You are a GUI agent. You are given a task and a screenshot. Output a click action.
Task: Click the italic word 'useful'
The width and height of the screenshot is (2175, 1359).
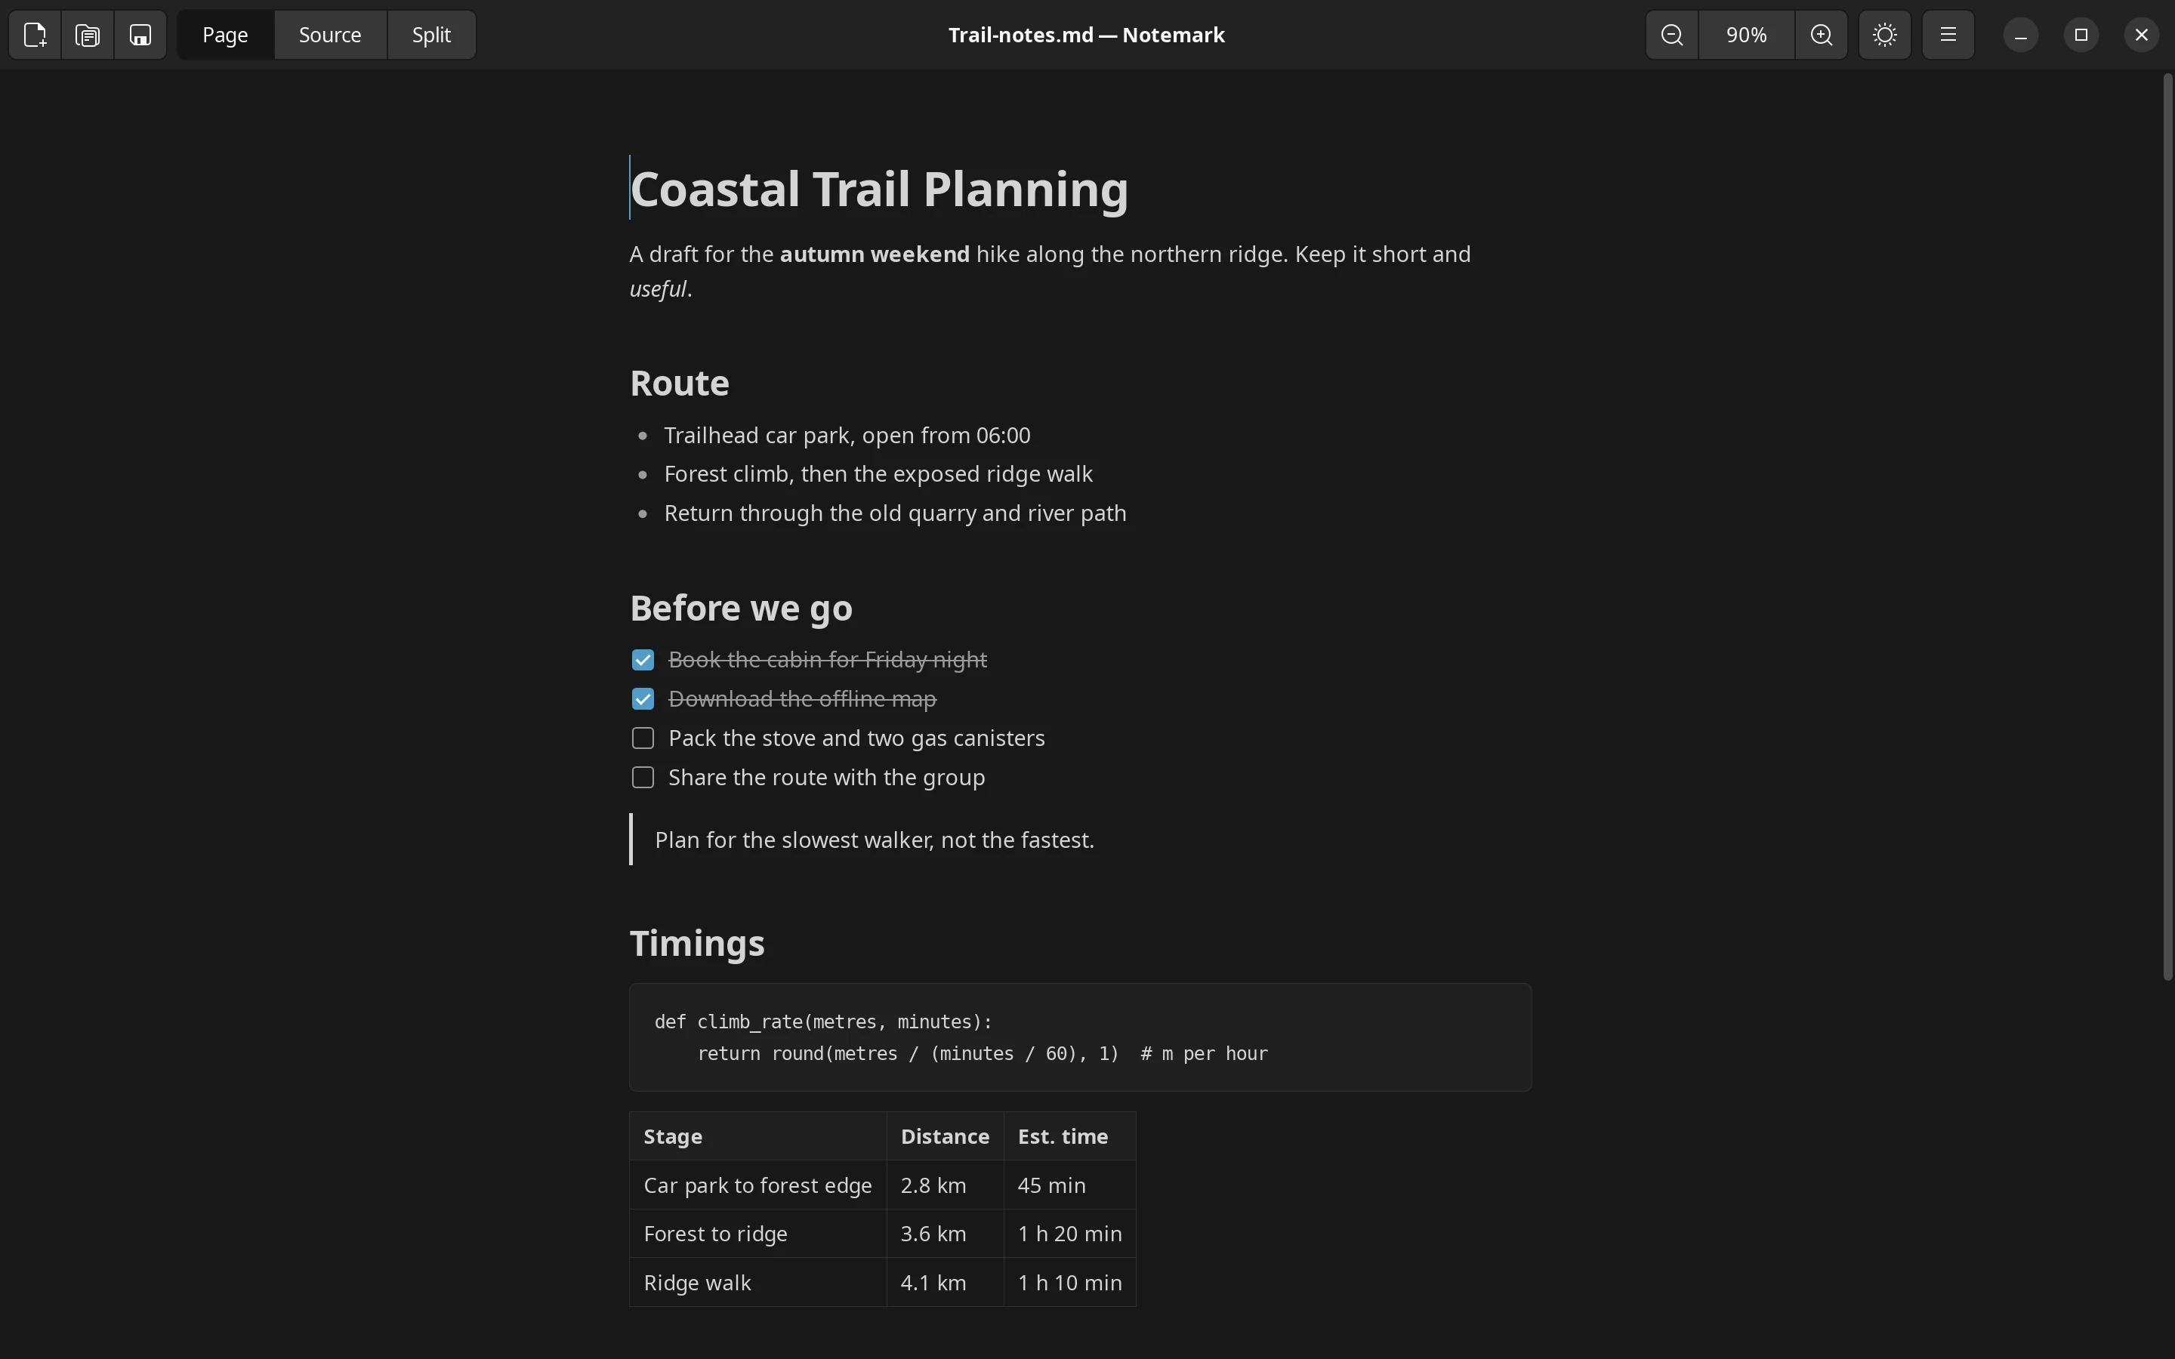tap(658, 289)
